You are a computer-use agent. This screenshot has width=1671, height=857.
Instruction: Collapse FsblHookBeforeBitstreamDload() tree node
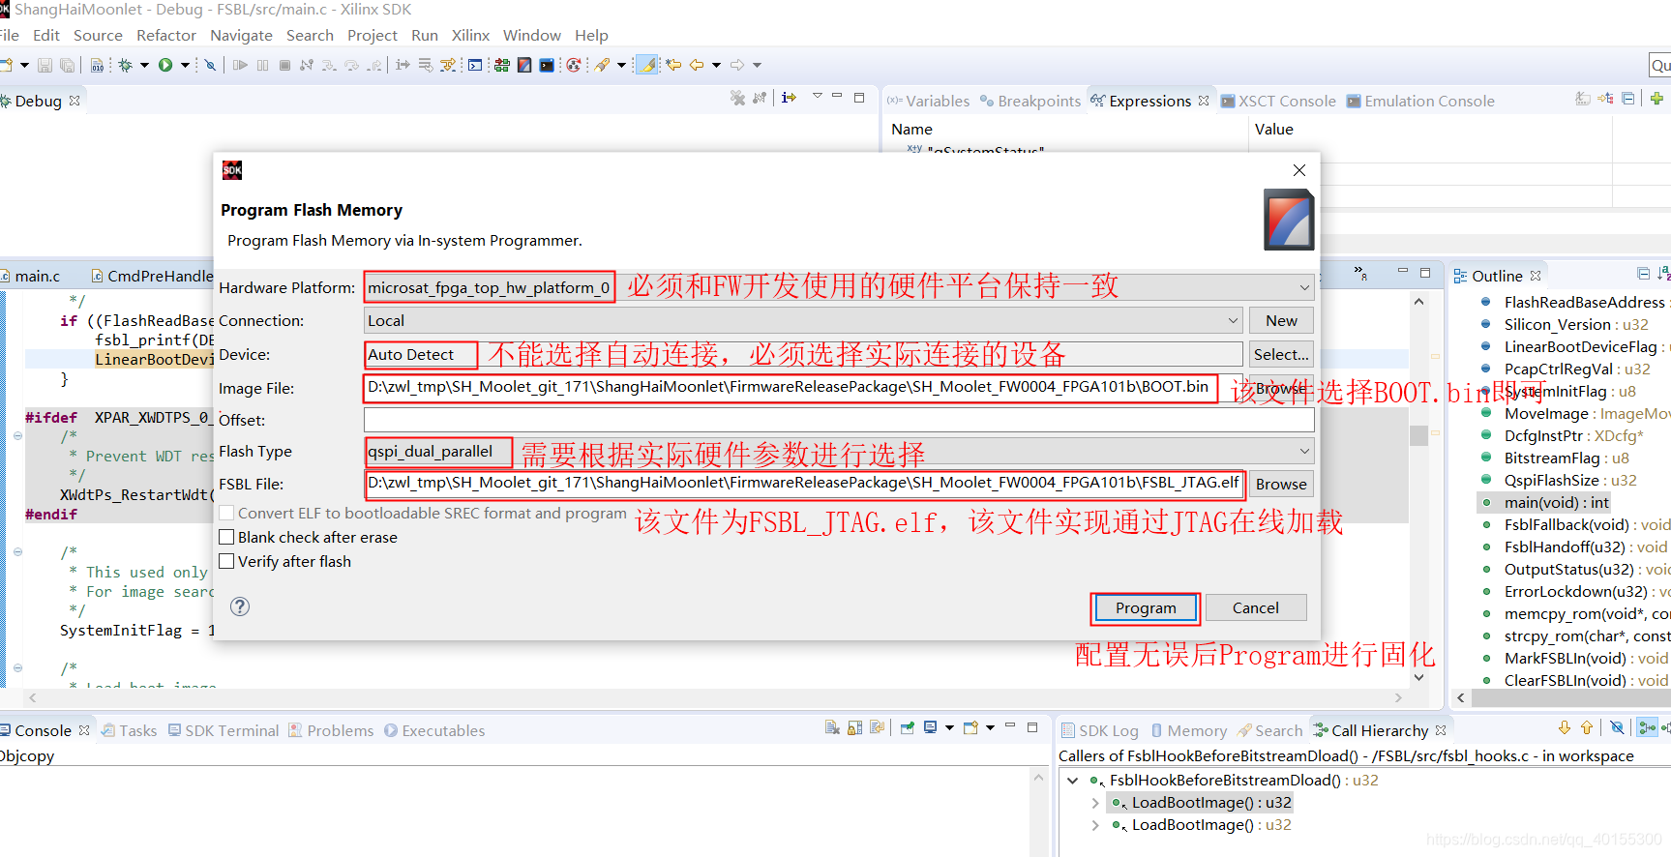click(1072, 780)
